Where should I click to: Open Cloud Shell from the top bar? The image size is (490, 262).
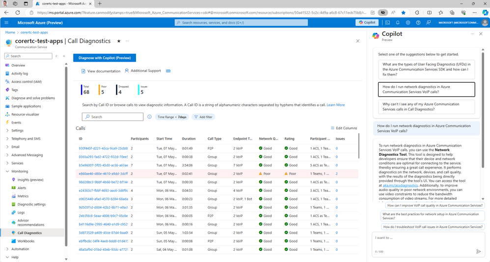click(387, 23)
